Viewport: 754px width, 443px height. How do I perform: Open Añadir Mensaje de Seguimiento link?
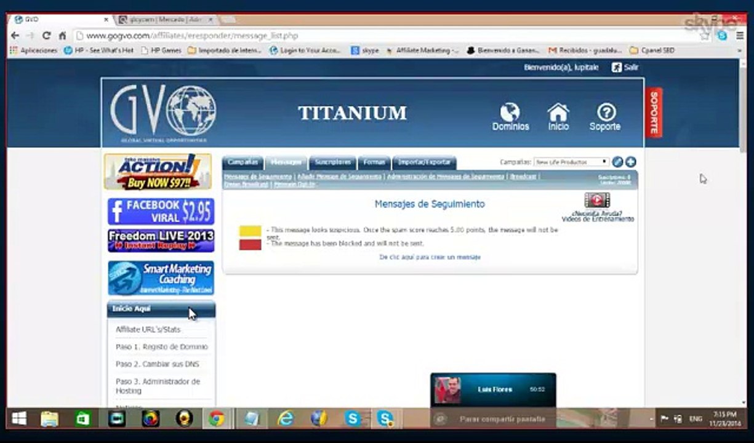coord(339,177)
